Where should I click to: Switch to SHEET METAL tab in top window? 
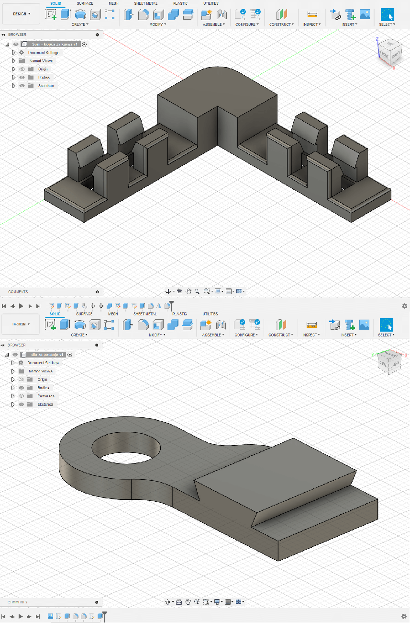tap(145, 3)
